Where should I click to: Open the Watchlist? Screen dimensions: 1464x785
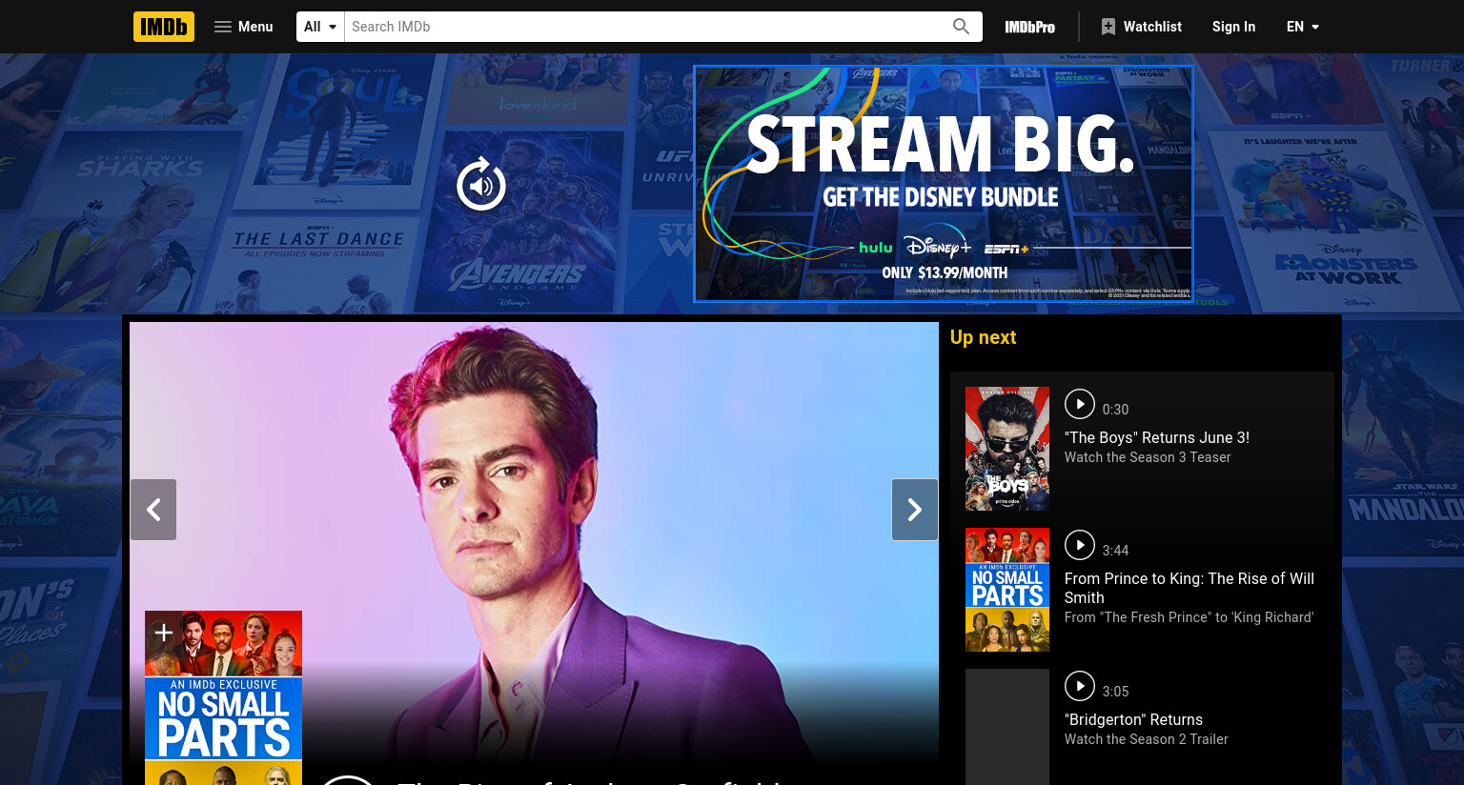tap(1141, 27)
